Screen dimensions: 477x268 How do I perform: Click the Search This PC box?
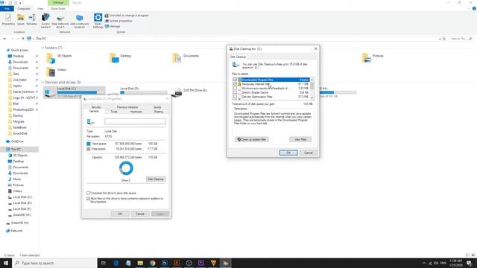coord(461,39)
